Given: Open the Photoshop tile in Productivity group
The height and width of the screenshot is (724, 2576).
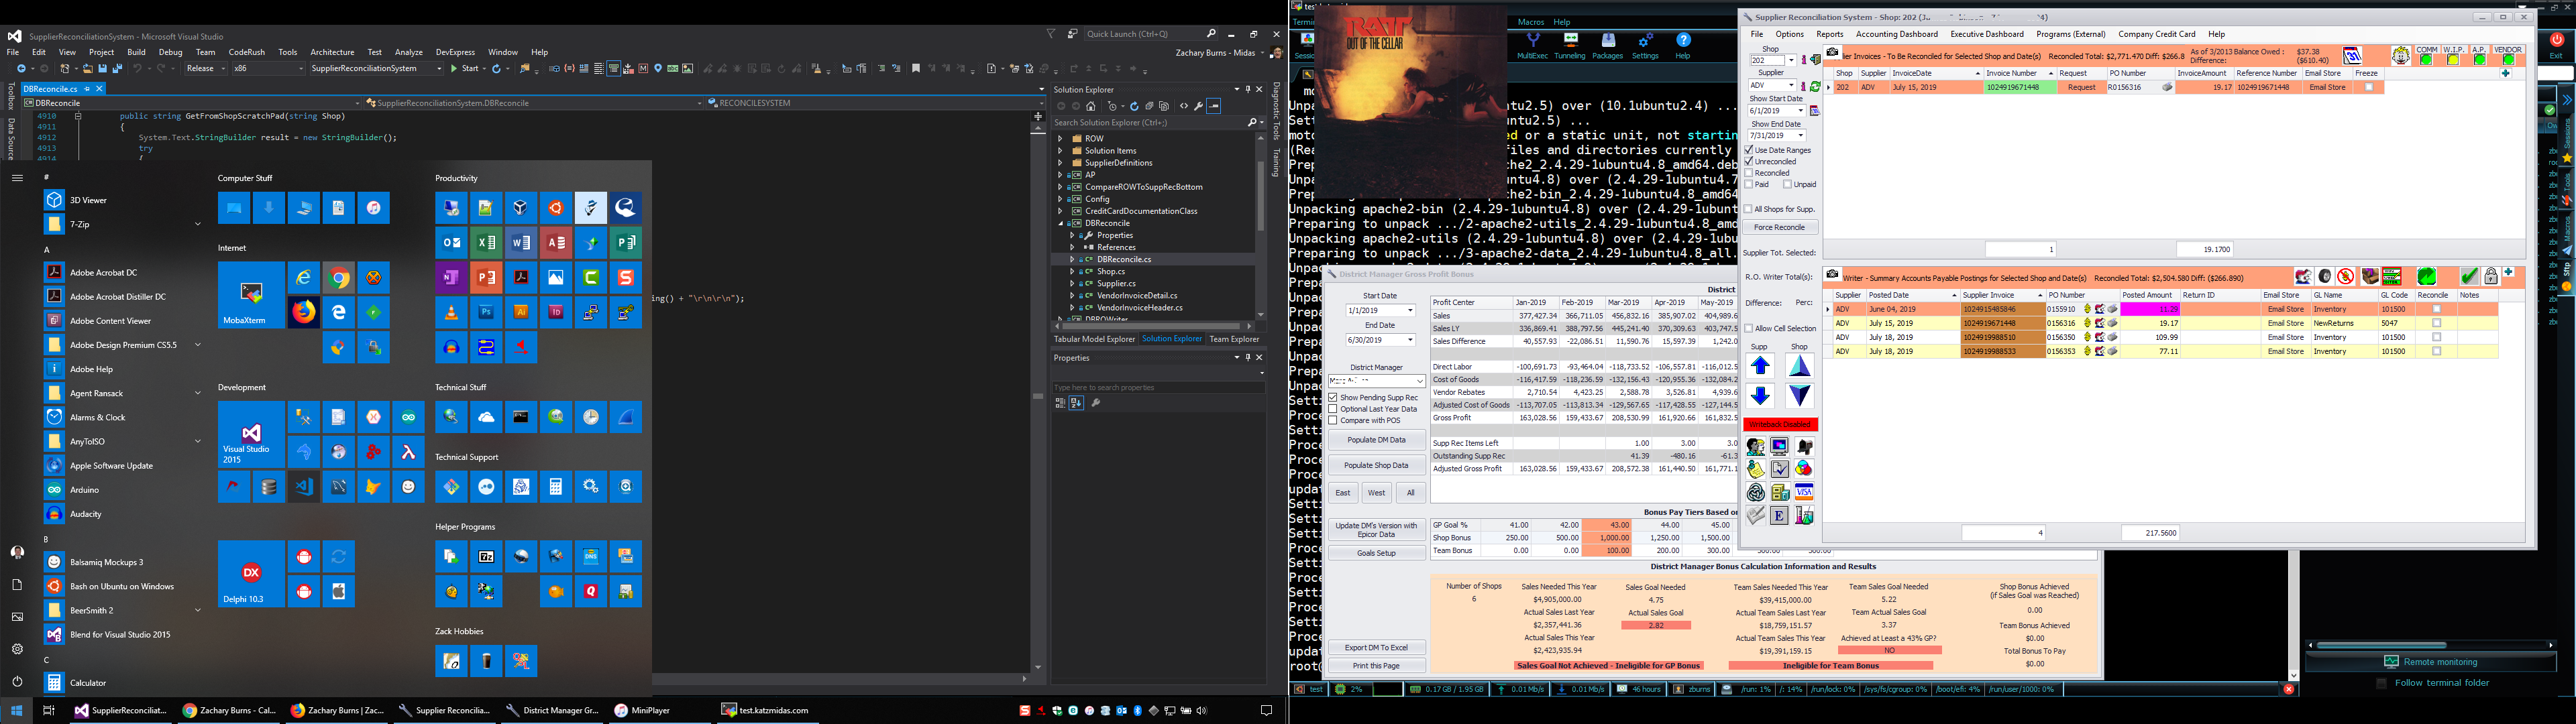Looking at the screenshot, I should point(486,313).
